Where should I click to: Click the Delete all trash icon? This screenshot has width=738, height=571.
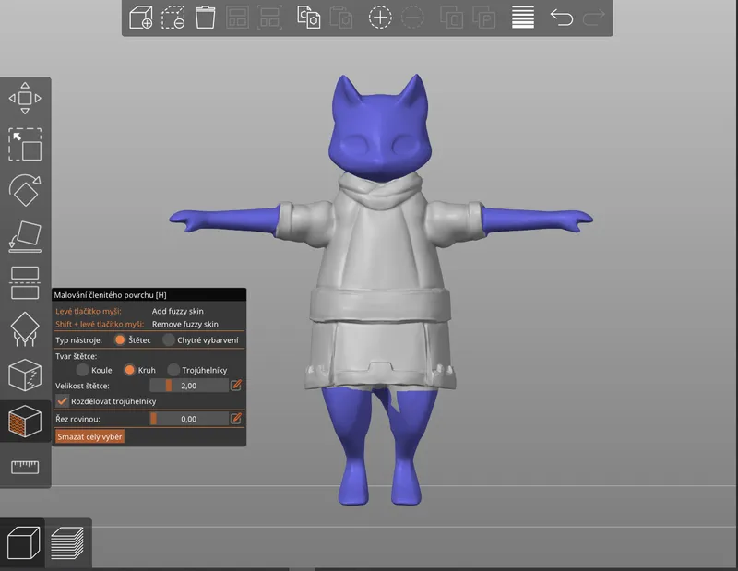(x=205, y=18)
